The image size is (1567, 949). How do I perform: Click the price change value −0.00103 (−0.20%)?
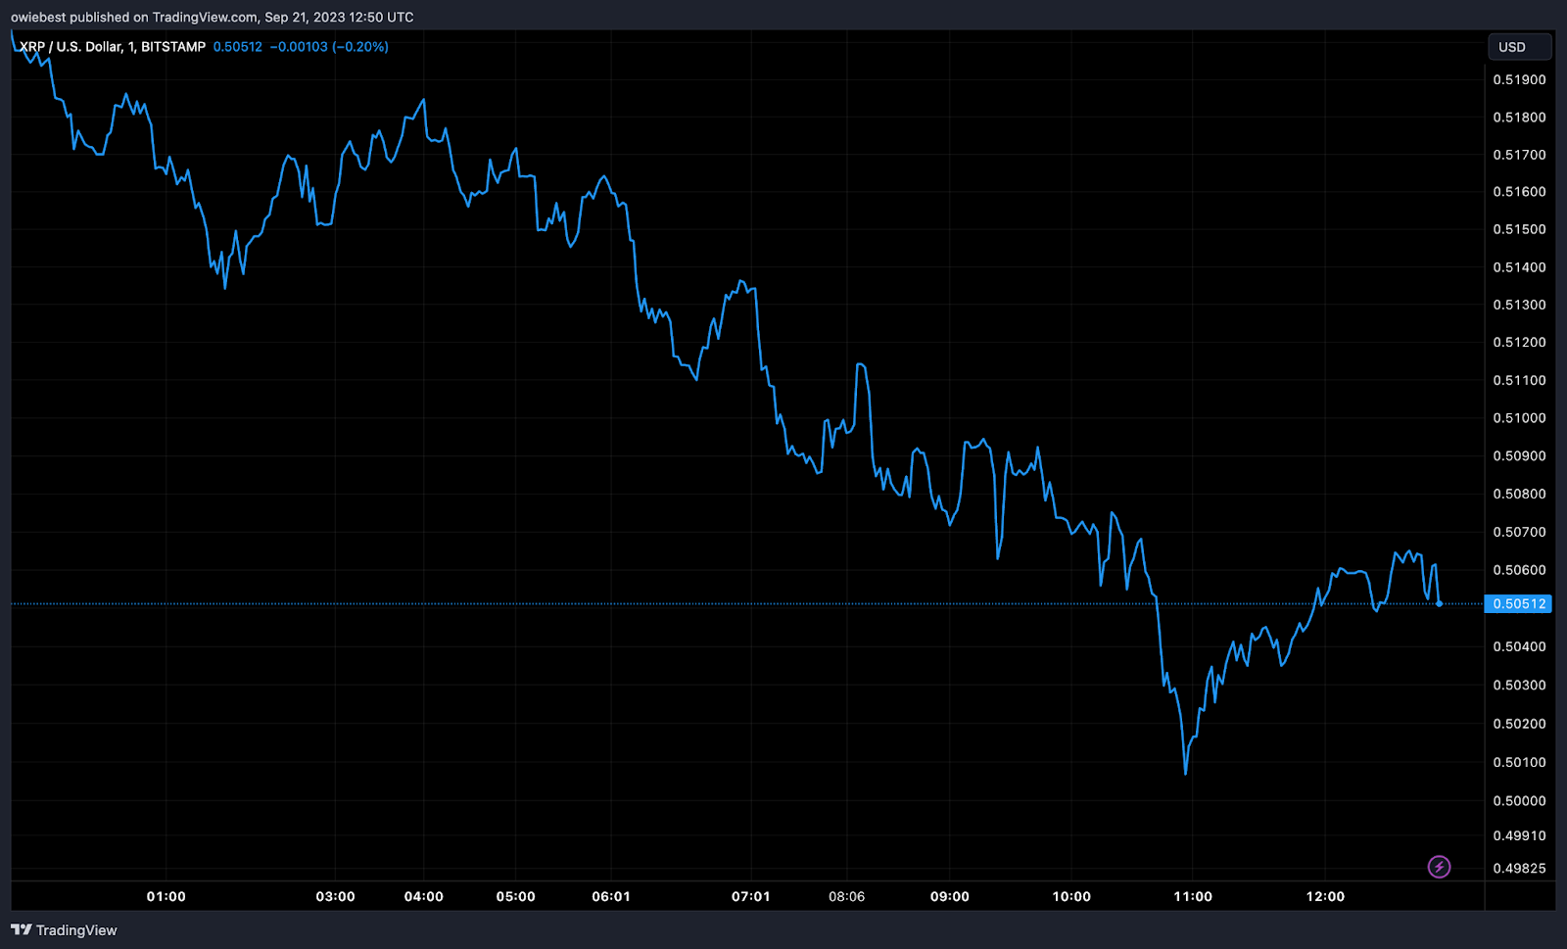329,47
